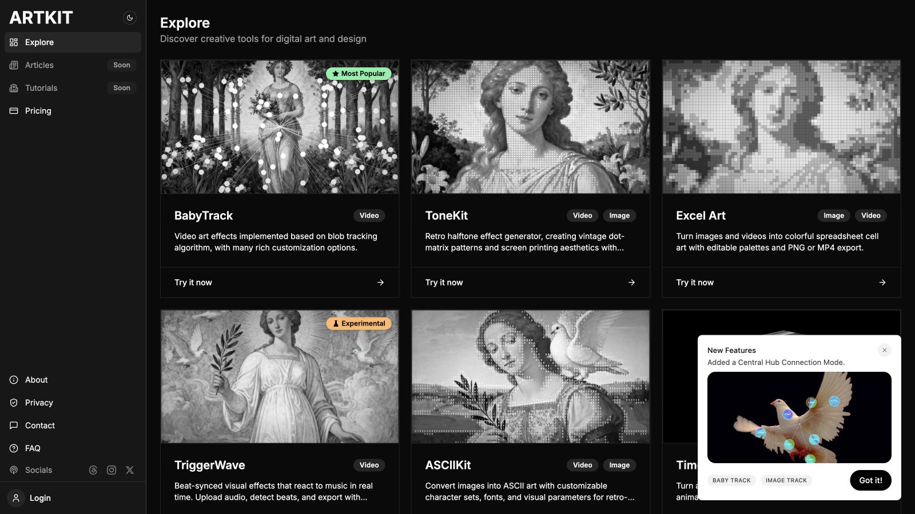Click the Pricing card icon
The width and height of the screenshot is (915, 514).
coord(14,111)
